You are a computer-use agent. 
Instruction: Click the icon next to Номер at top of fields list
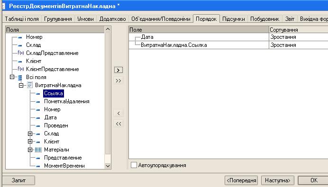(20, 37)
